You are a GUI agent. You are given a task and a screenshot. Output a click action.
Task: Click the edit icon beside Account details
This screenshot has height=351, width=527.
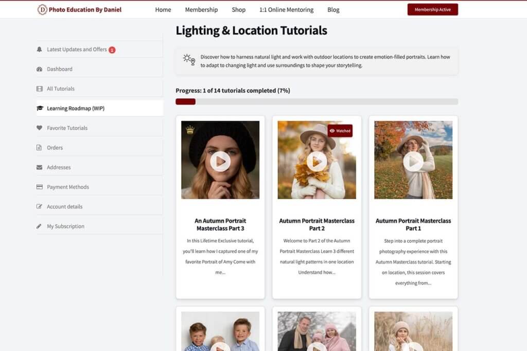tap(39, 206)
